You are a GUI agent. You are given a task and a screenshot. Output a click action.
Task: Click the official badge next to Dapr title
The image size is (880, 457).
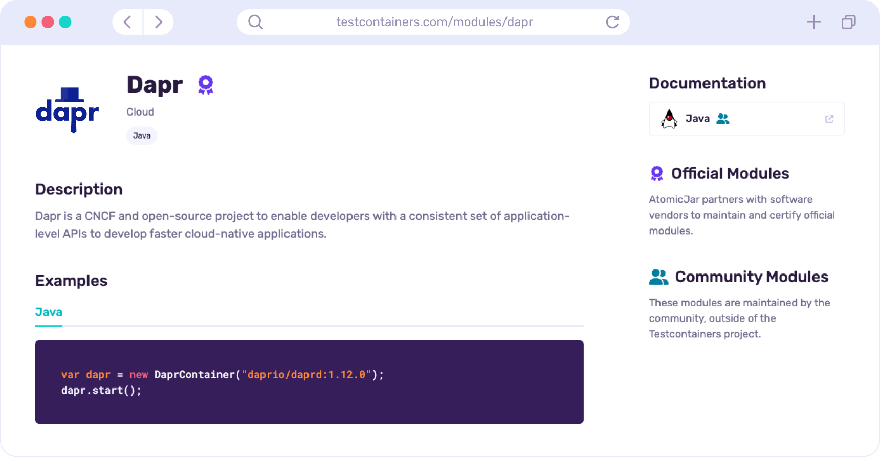(x=206, y=85)
